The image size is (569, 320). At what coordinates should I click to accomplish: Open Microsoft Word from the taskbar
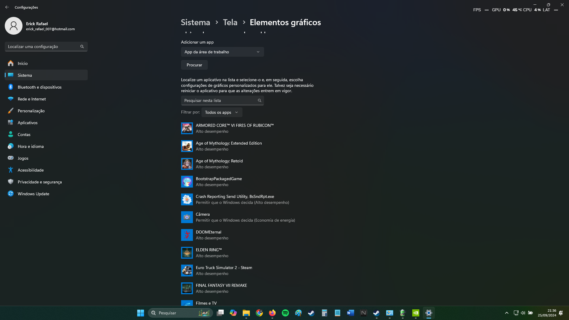click(351, 313)
